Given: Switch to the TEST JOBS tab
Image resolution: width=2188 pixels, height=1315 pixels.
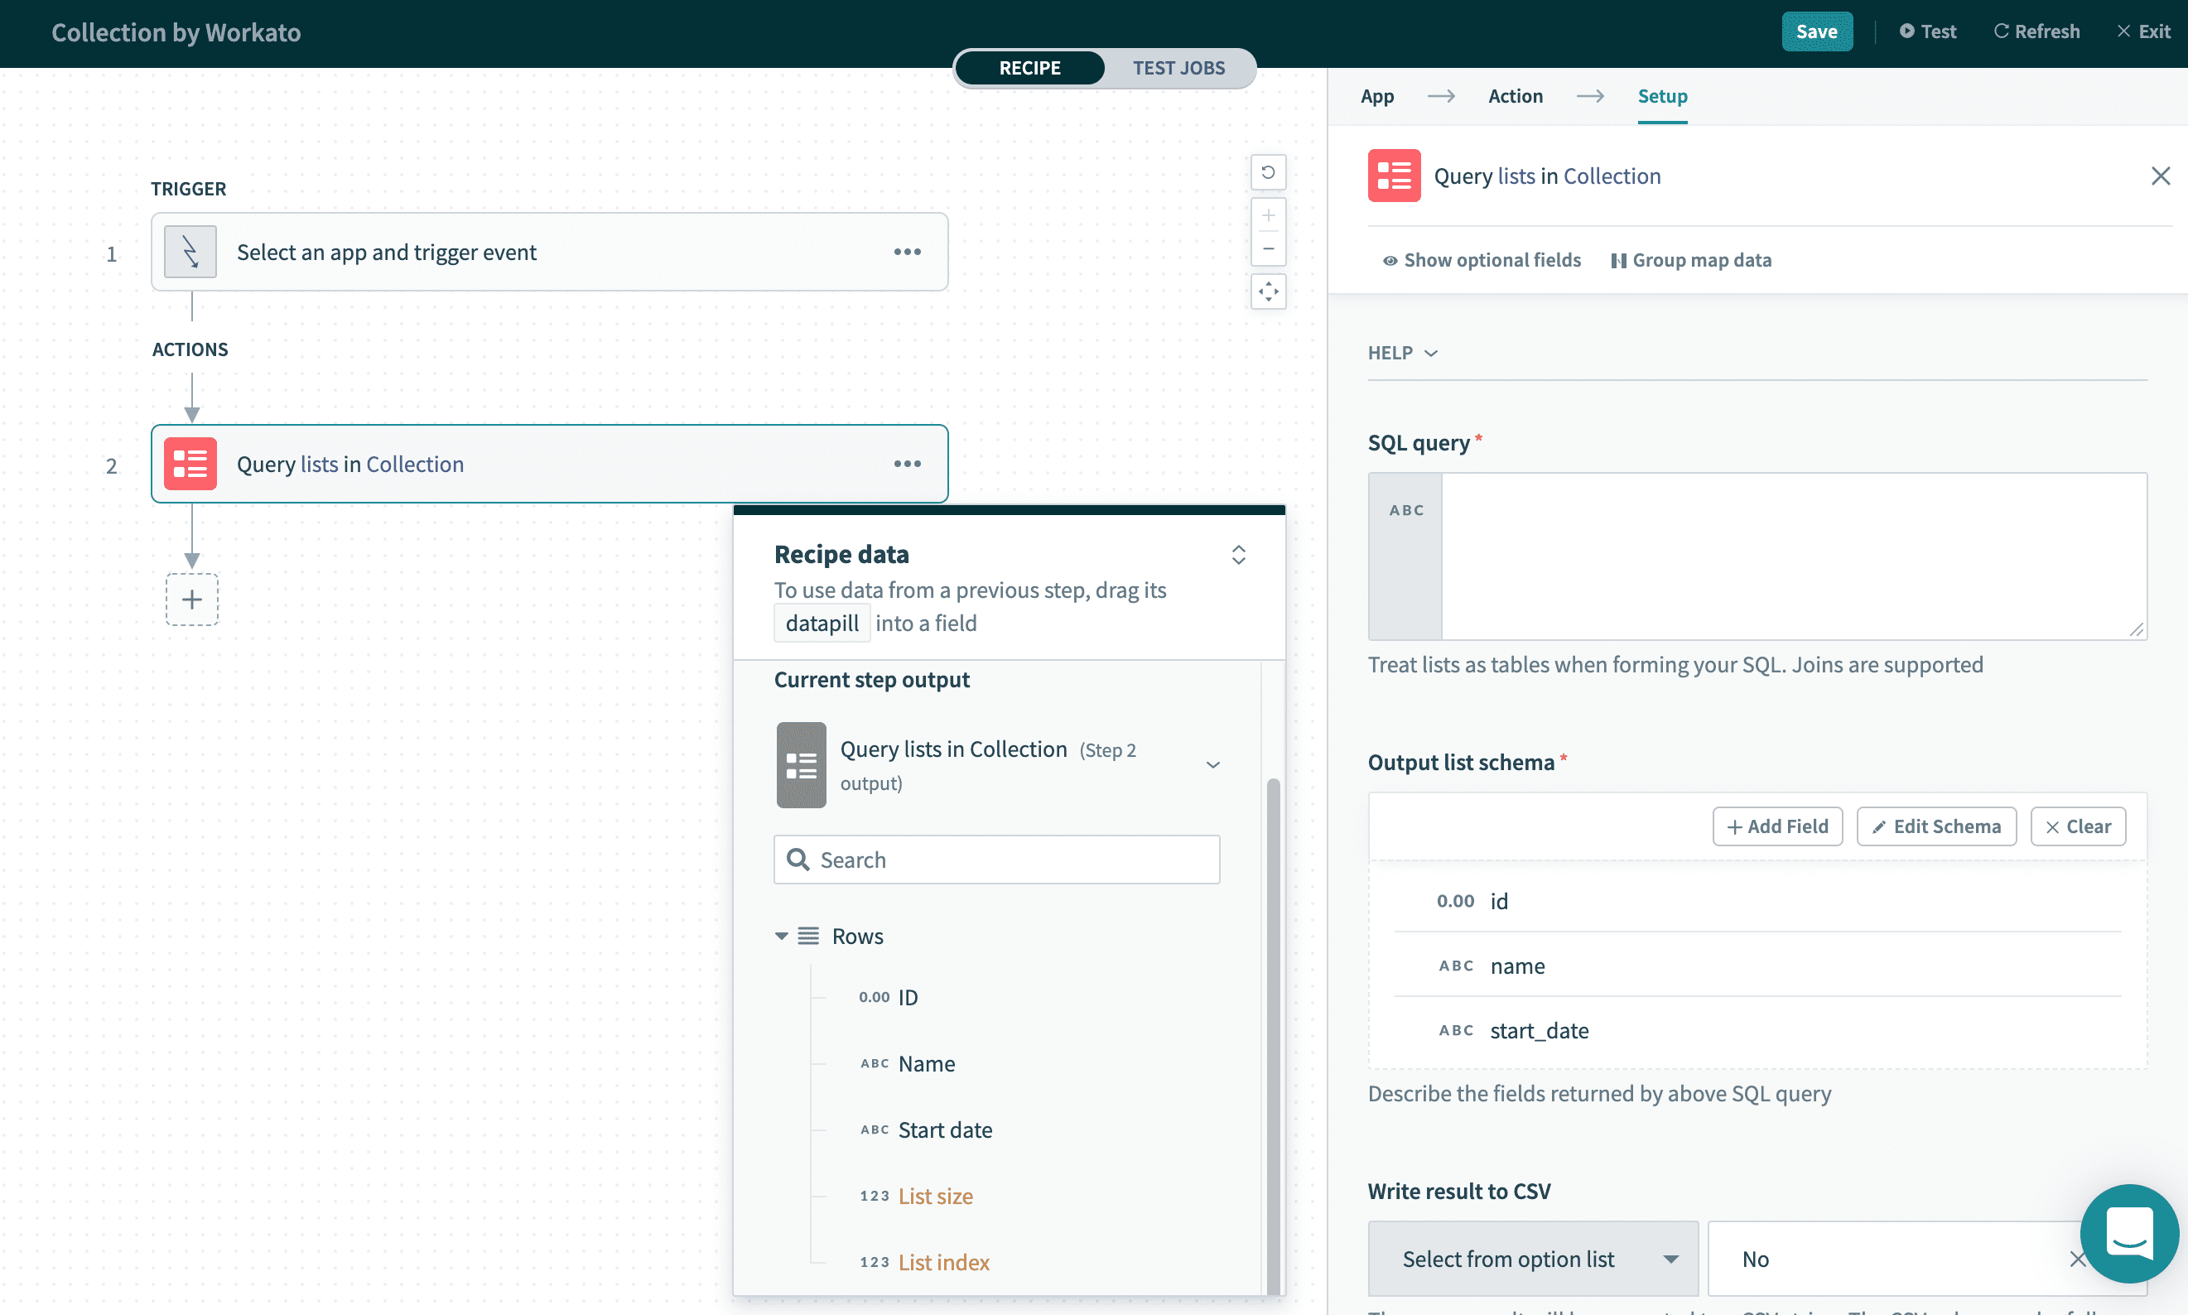Looking at the screenshot, I should click(1178, 67).
